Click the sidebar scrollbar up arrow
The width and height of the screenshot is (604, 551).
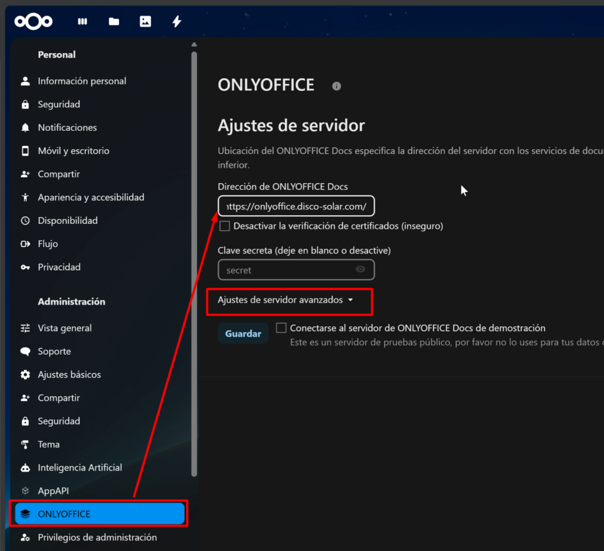[x=194, y=45]
